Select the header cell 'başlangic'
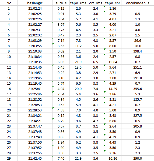Viewport: 154px width, 161px height. 35,3
